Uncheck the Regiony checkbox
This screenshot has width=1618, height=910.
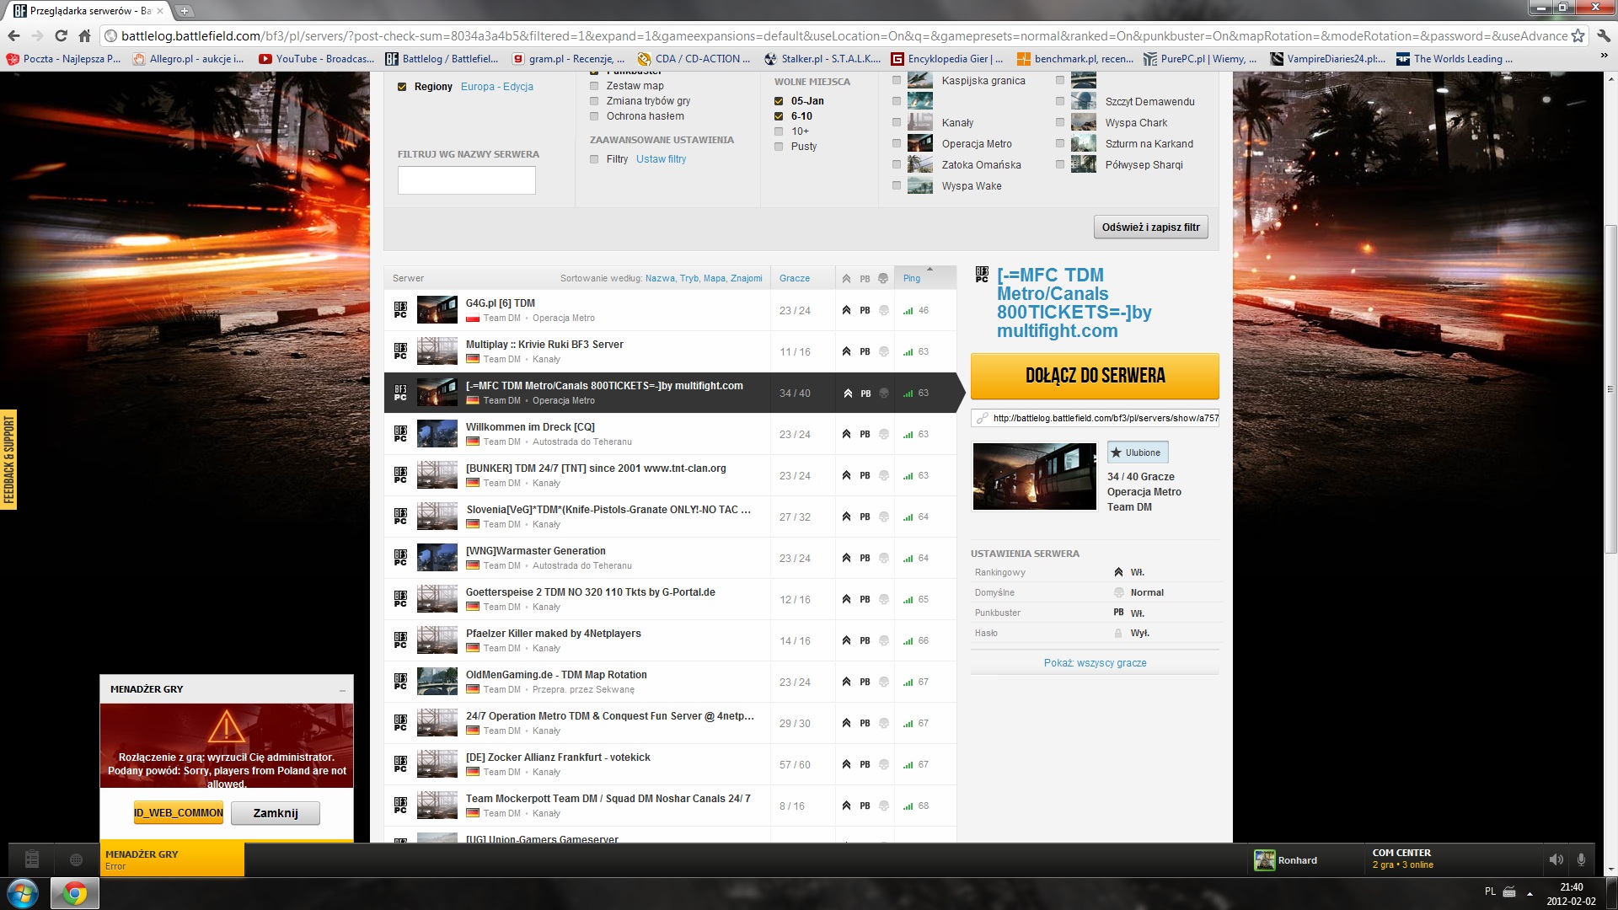pos(402,87)
